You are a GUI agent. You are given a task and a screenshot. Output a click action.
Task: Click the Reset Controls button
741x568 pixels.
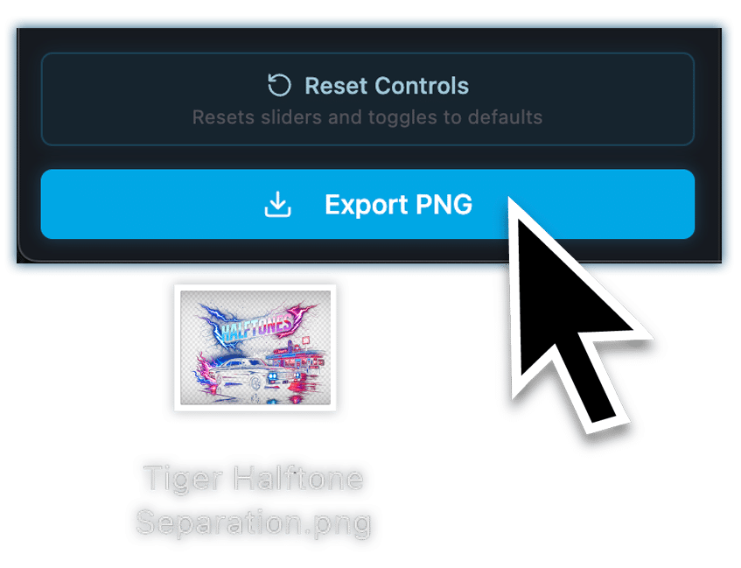367,99
